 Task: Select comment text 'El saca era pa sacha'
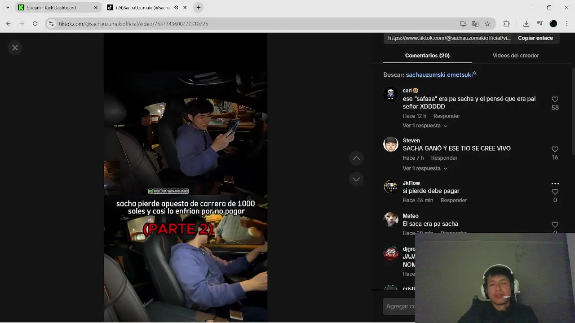click(x=430, y=224)
